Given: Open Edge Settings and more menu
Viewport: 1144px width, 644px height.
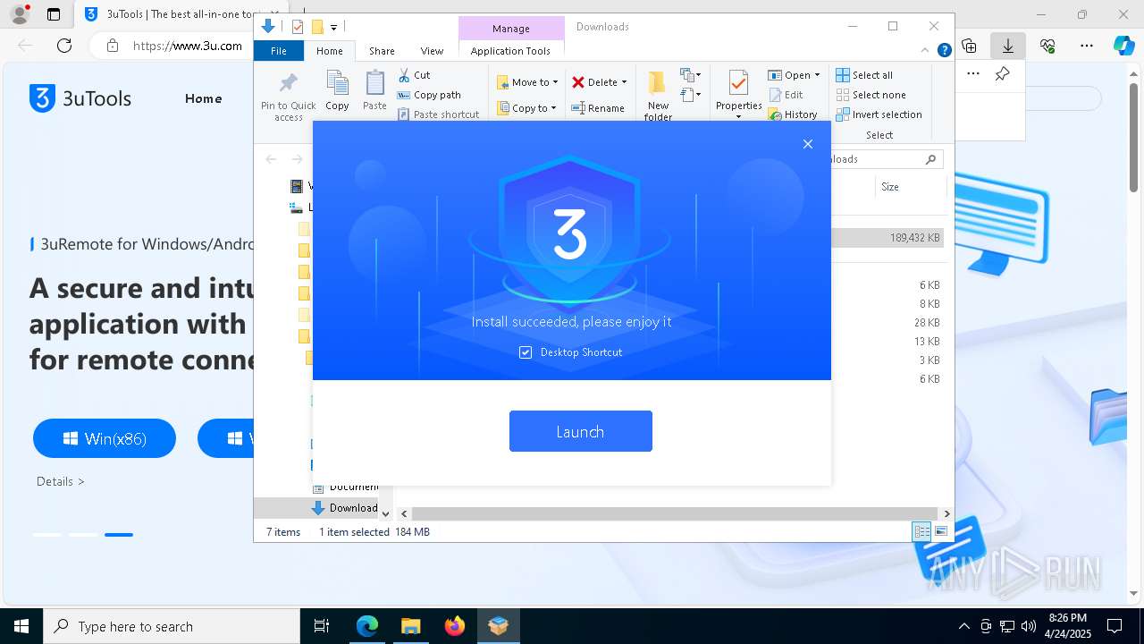Looking at the screenshot, I should [x=1087, y=46].
